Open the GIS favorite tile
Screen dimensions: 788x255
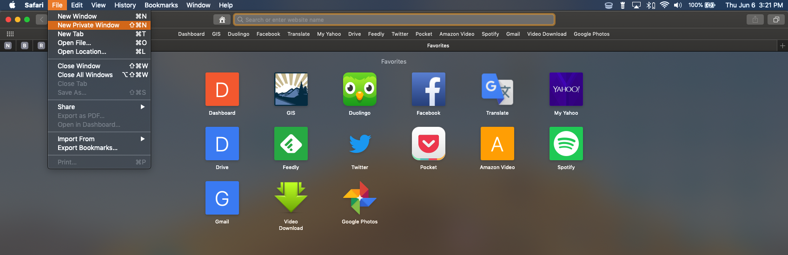291,89
